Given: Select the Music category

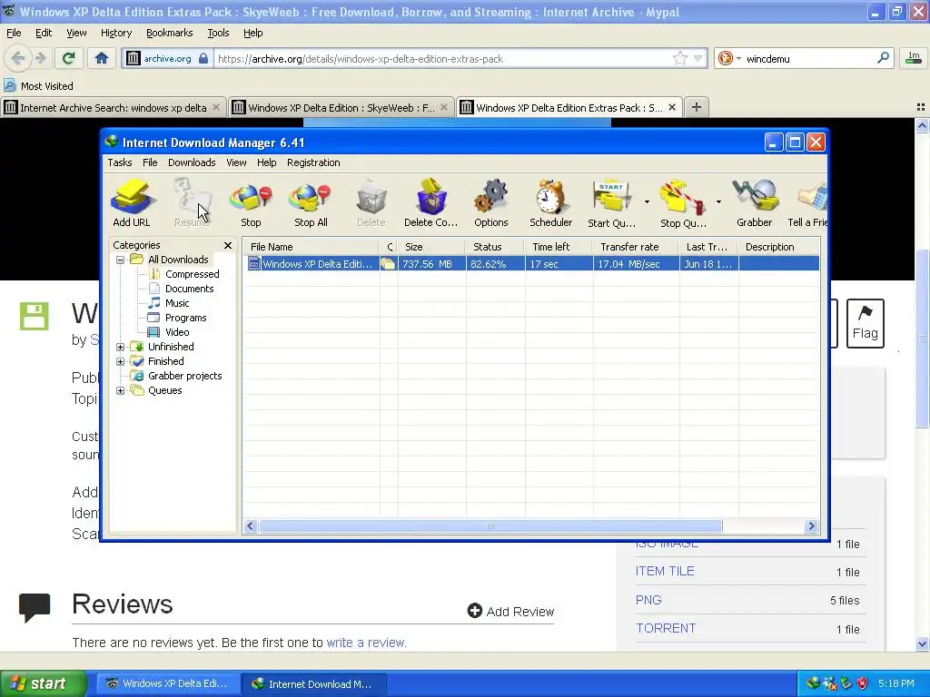Looking at the screenshot, I should click(177, 303).
